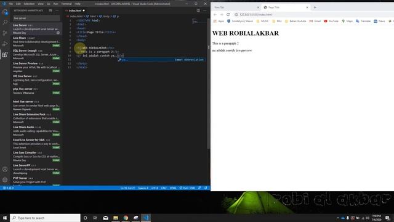Open the Run menu
The height and width of the screenshot is (222, 394).
click(56, 4)
